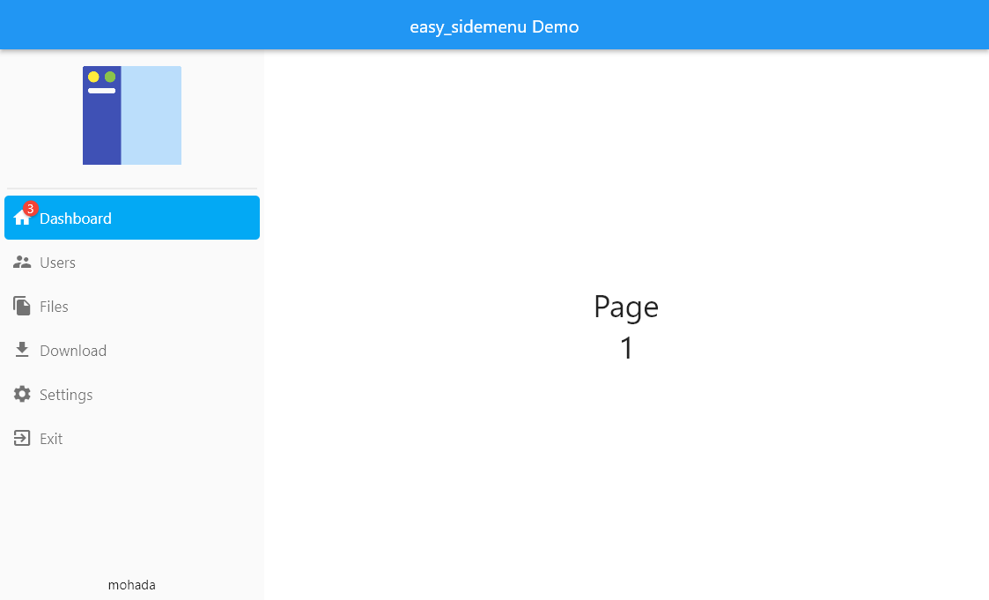Click the Settings gear icon

coord(22,395)
